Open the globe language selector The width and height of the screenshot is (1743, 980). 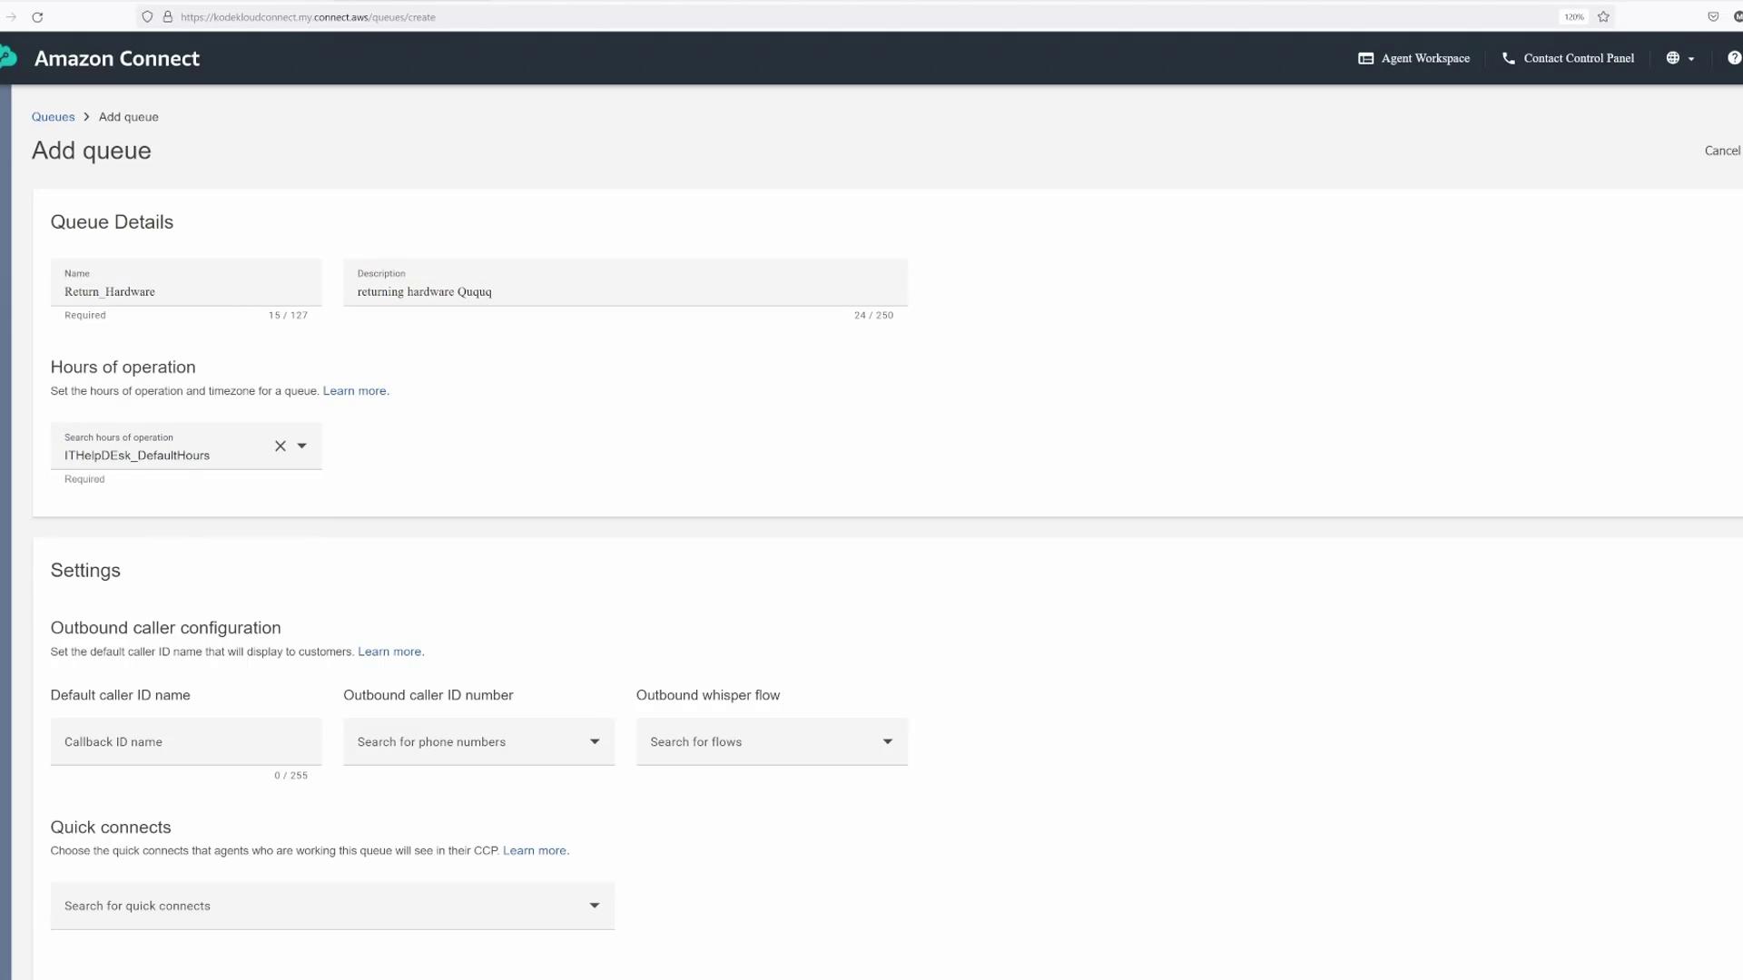(1679, 58)
